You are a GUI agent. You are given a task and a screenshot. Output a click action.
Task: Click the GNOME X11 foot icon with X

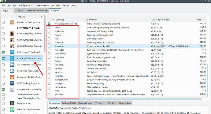click(12, 46)
